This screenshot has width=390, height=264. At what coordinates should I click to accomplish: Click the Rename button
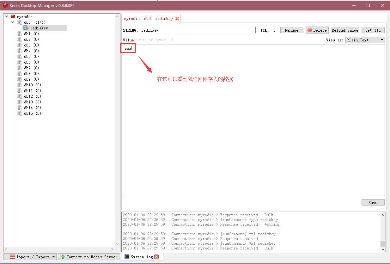pos(291,30)
